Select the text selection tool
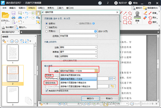 coord(38,18)
